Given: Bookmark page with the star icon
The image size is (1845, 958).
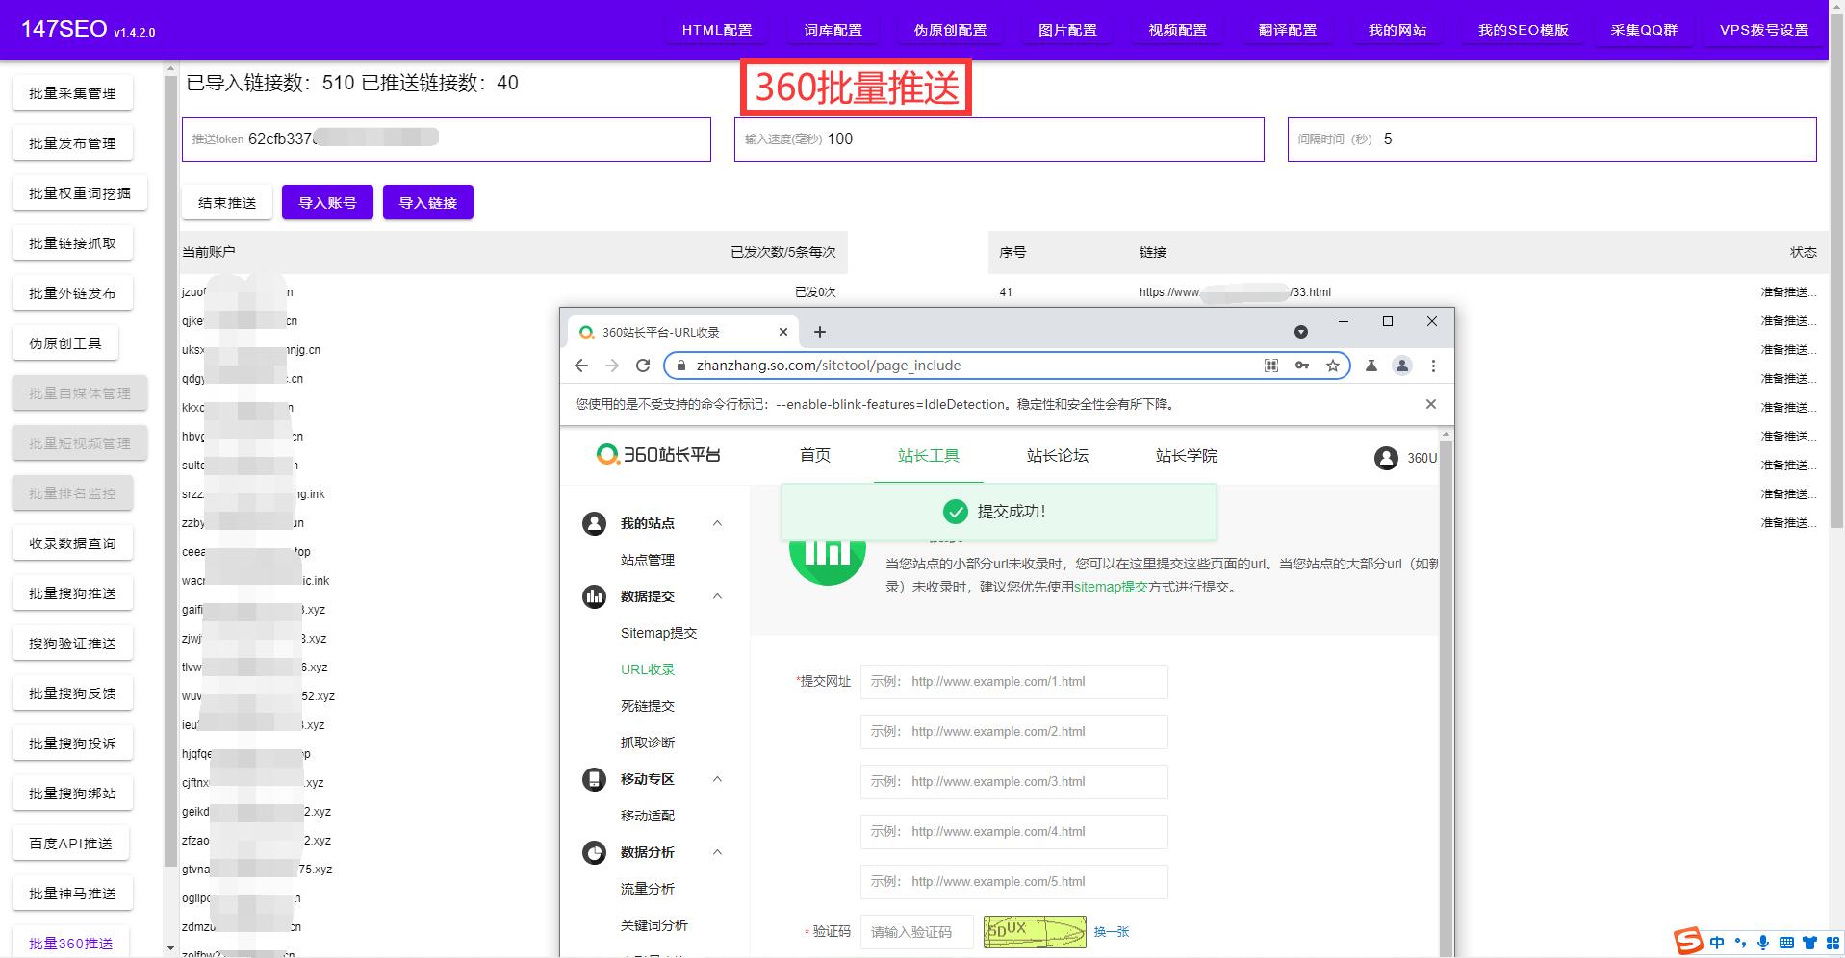Looking at the screenshot, I should (x=1332, y=366).
